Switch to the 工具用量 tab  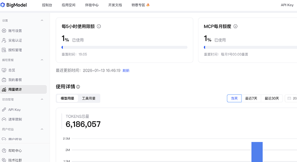(89, 98)
